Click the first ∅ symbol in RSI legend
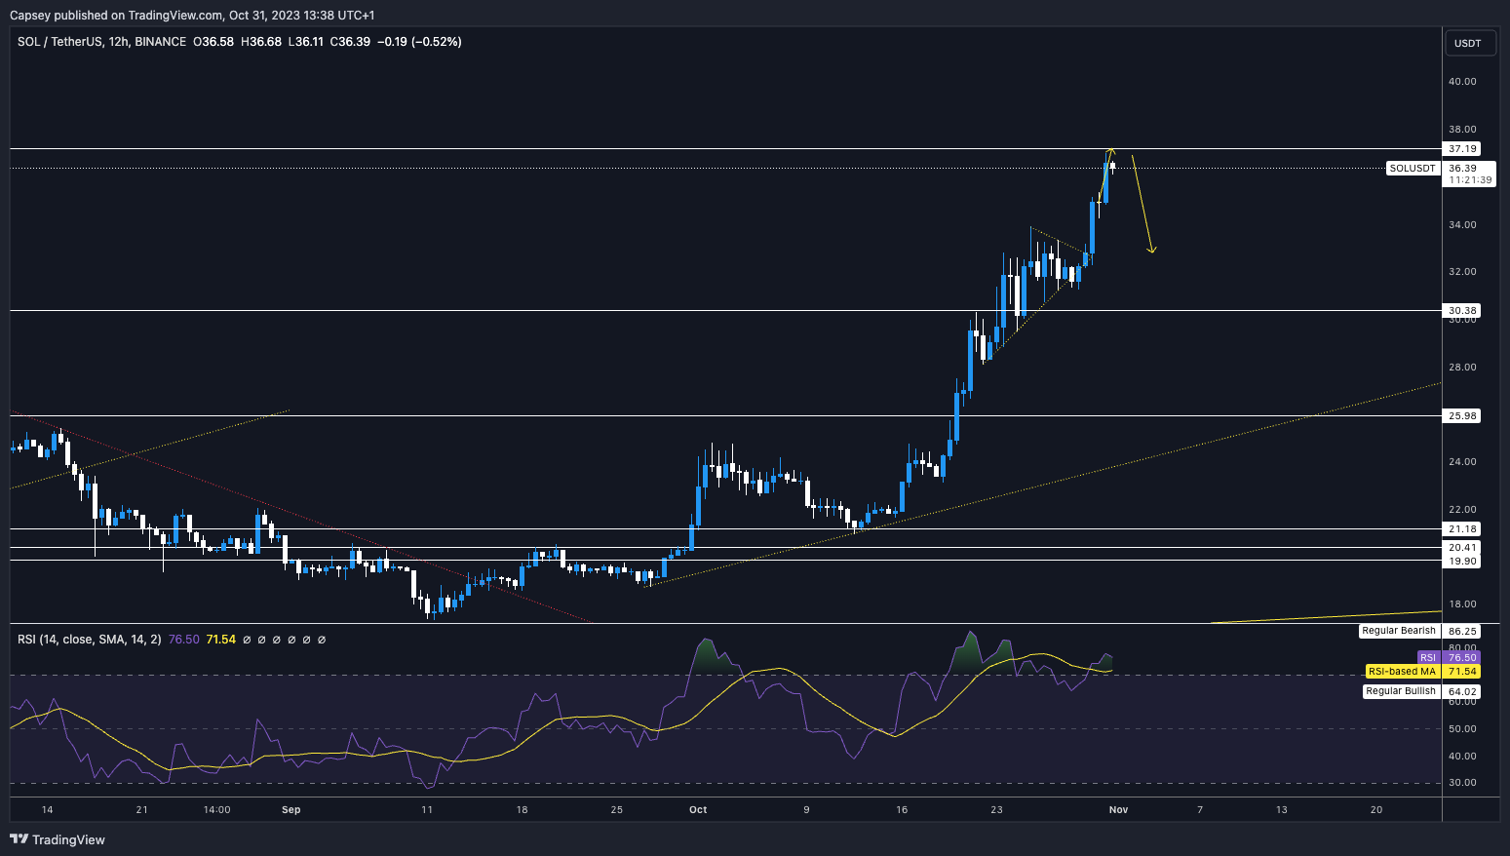 247,640
